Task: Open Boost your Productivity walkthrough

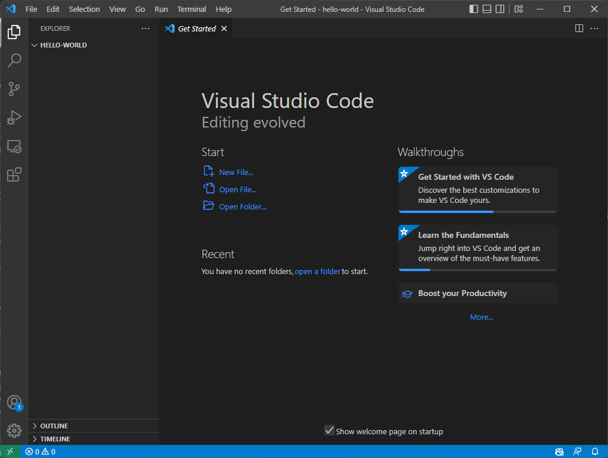Action: point(478,293)
